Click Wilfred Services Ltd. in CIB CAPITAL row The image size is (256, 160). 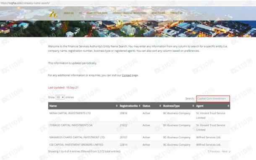[x=208, y=145]
